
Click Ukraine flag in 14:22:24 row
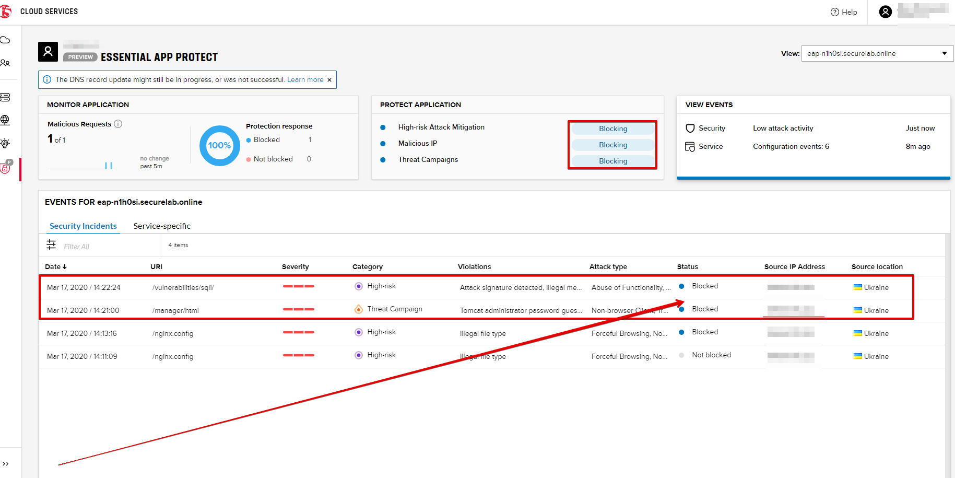[857, 287]
